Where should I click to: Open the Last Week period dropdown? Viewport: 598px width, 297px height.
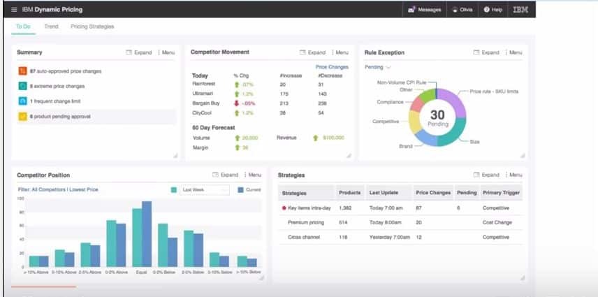(x=204, y=189)
